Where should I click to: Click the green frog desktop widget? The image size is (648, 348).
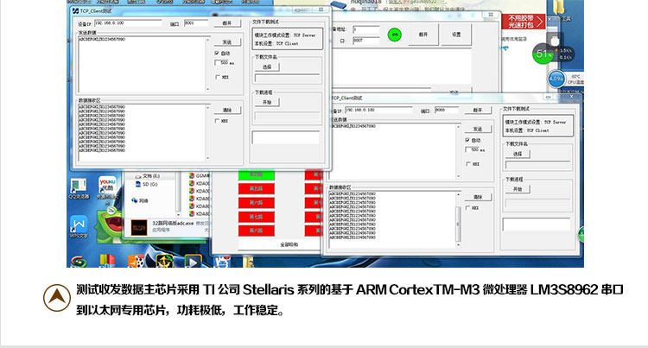coord(110,225)
